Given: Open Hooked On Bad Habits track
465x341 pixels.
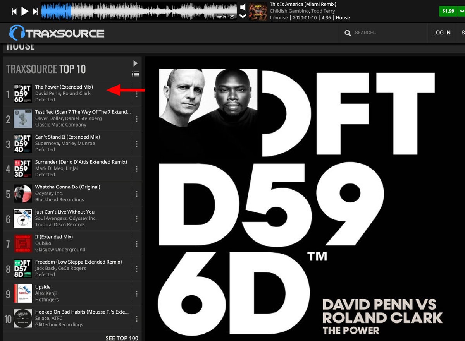Looking at the screenshot, I should (82, 312).
